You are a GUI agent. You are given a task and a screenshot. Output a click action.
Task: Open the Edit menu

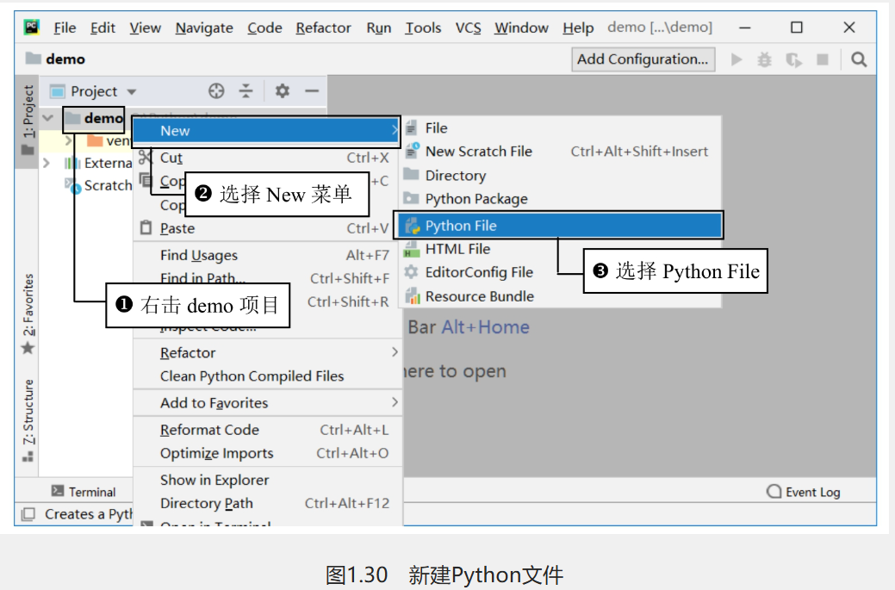[103, 28]
